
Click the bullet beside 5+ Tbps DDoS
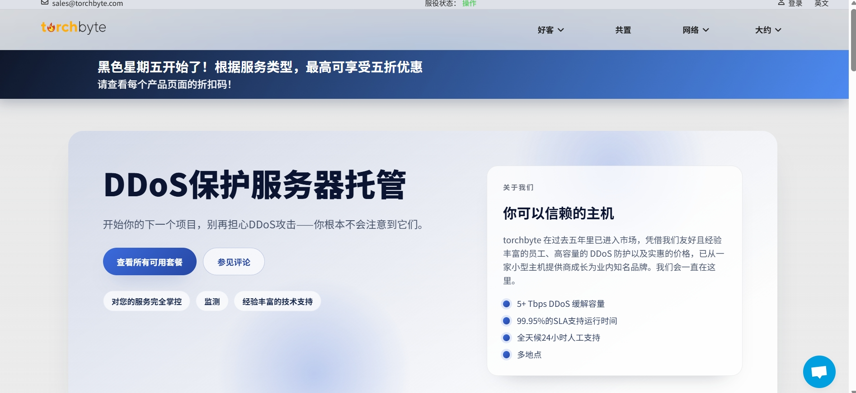pyautogui.click(x=506, y=304)
